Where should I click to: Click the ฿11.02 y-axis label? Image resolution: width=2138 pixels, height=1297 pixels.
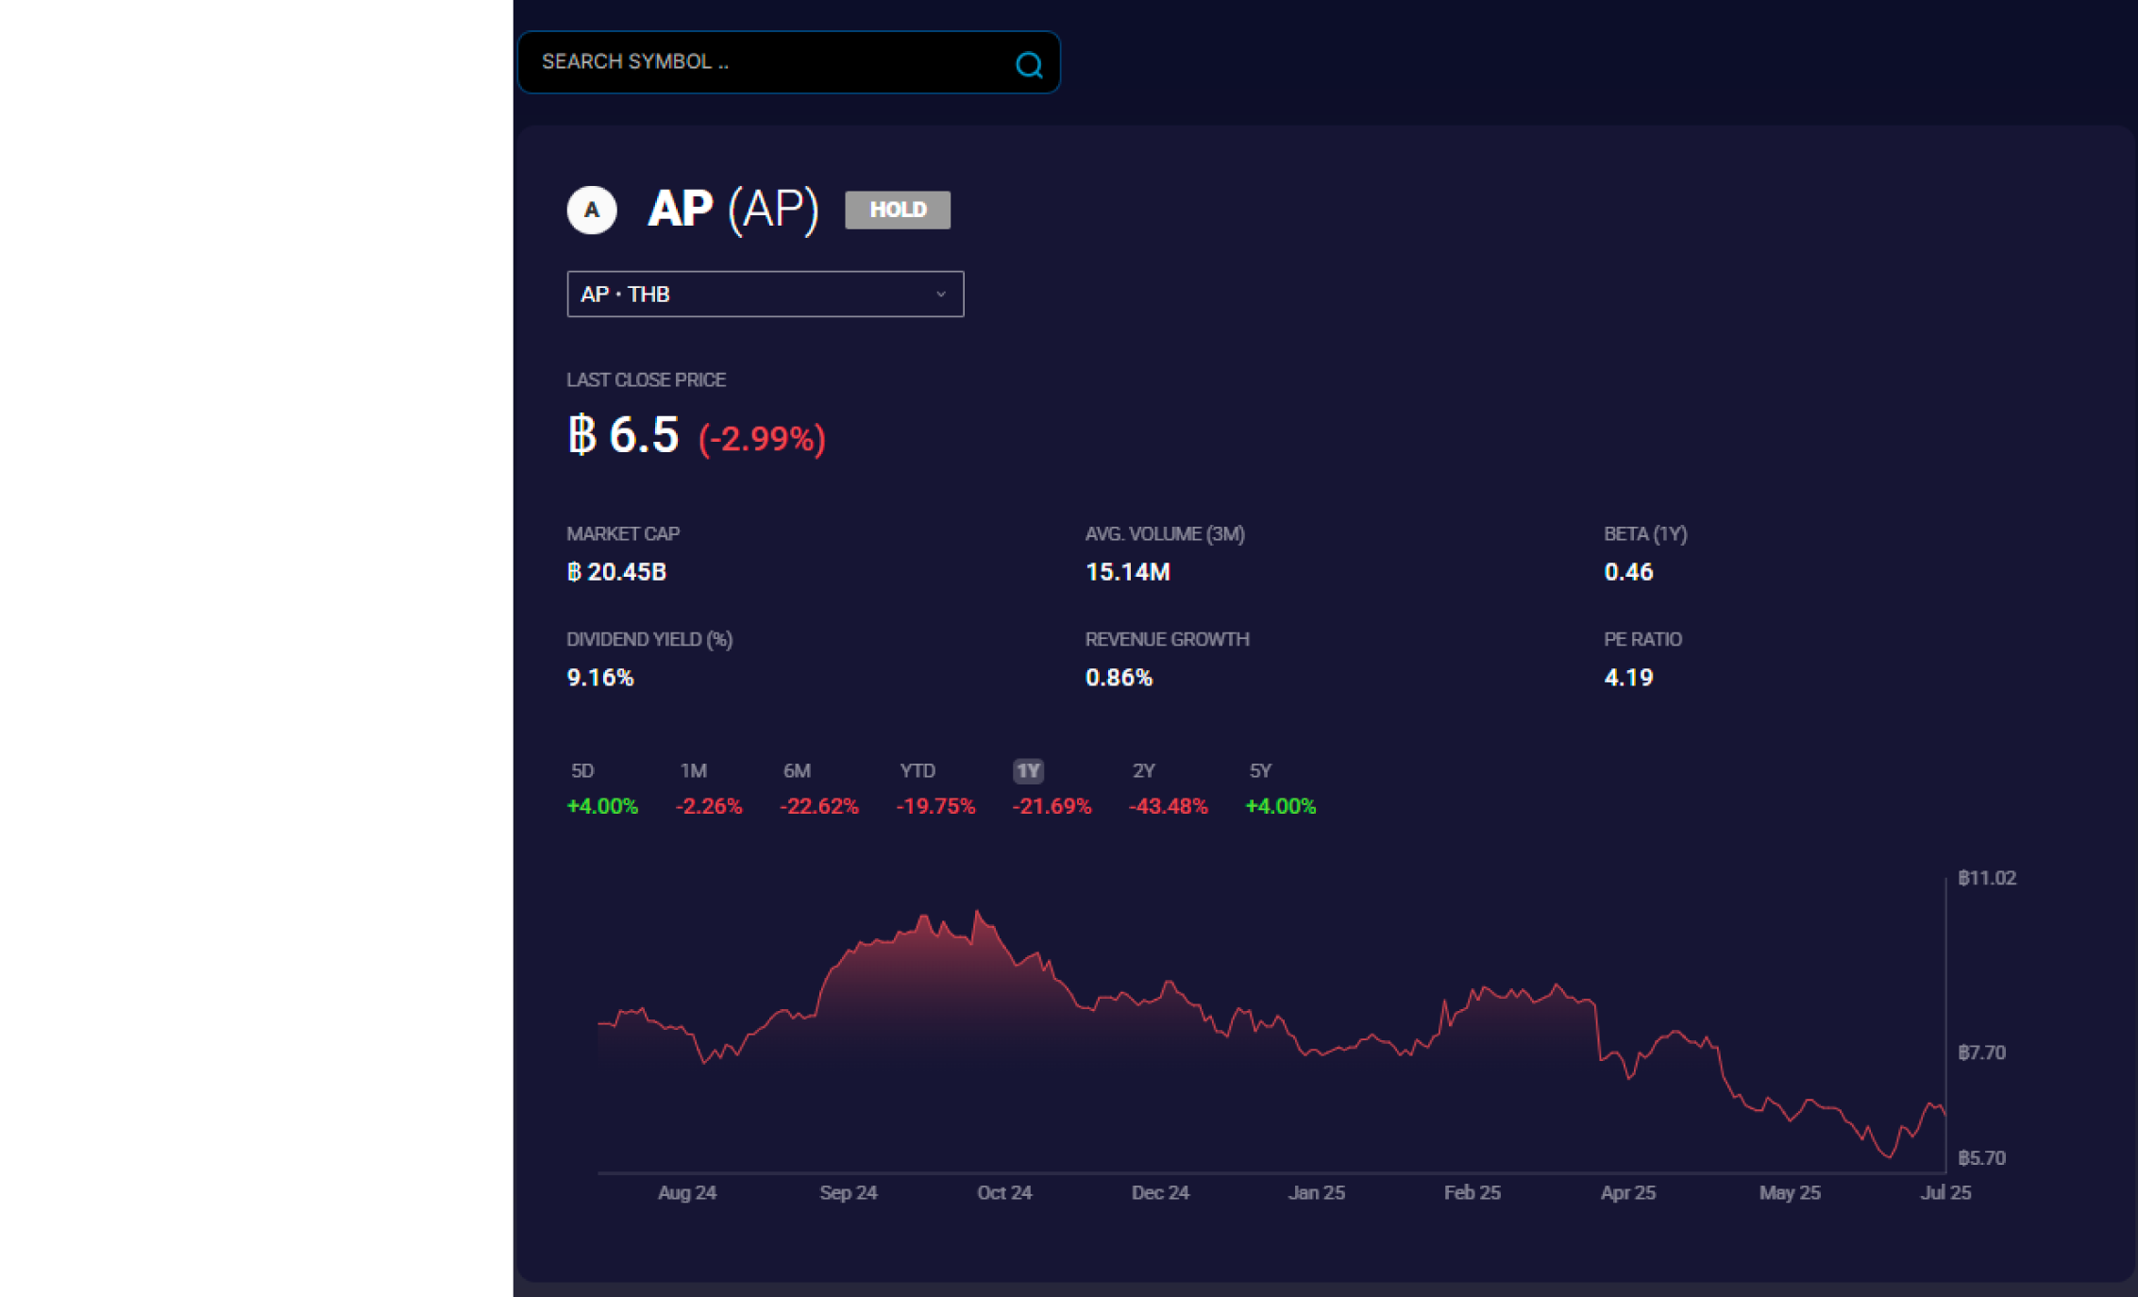1986,878
